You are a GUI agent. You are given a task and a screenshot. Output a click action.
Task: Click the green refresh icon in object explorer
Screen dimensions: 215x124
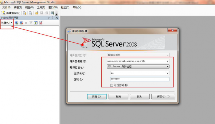[x=36, y=23]
